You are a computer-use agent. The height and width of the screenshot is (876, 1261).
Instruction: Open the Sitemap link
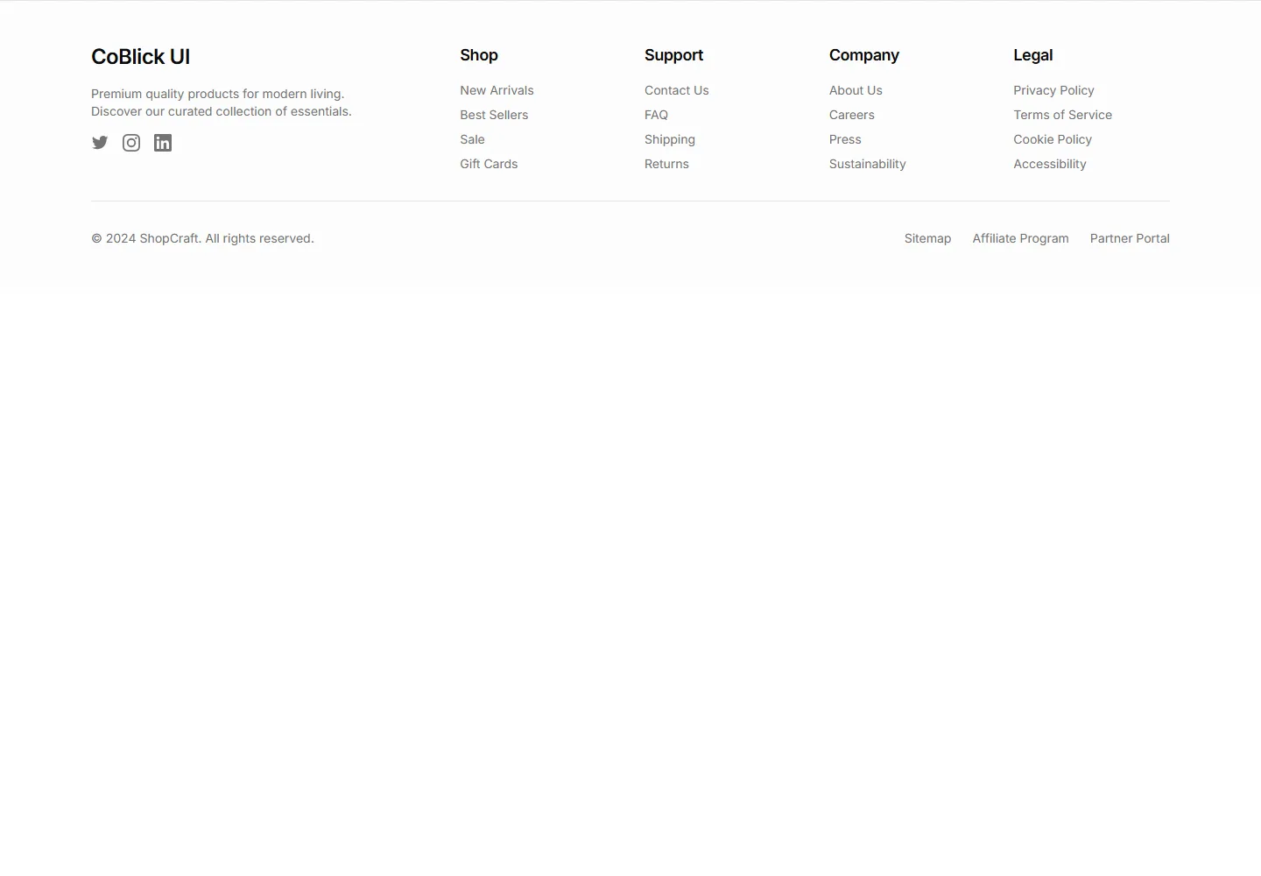tap(927, 238)
